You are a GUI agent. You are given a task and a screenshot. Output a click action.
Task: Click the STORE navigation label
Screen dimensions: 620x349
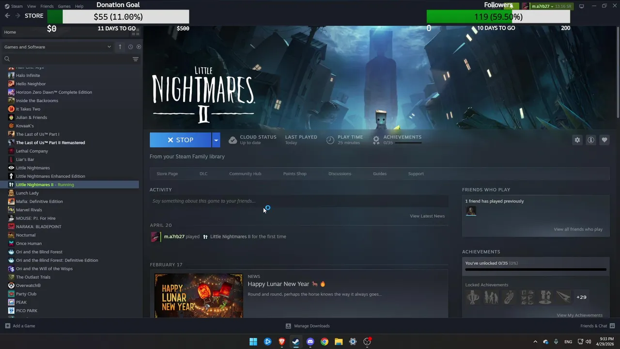34,16
